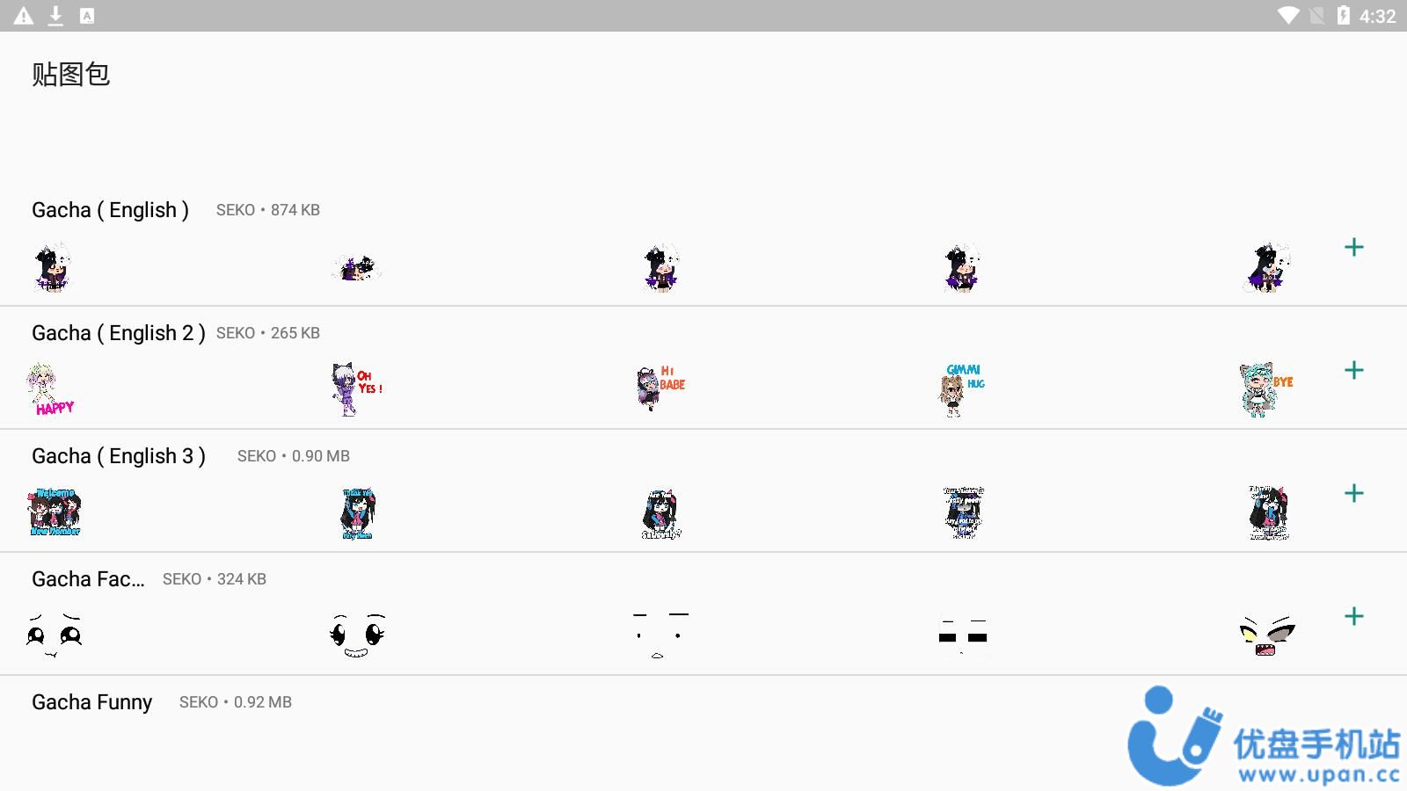The height and width of the screenshot is (791, 1407).
Task: Add the Gacha ( English 2 ) pack
Action: click(1354, 370)
